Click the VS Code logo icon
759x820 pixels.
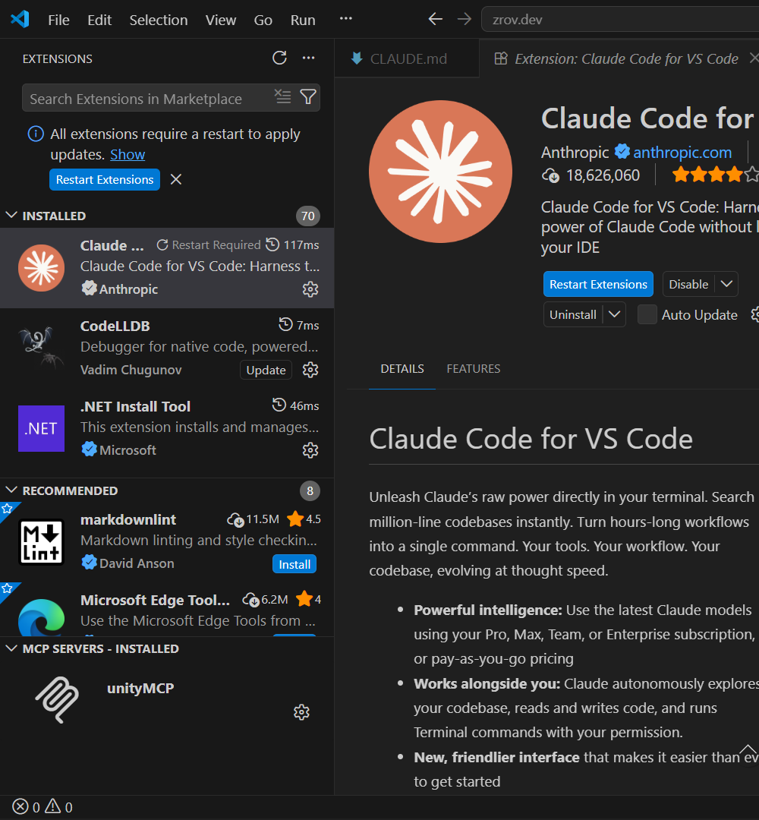point(20,19)
